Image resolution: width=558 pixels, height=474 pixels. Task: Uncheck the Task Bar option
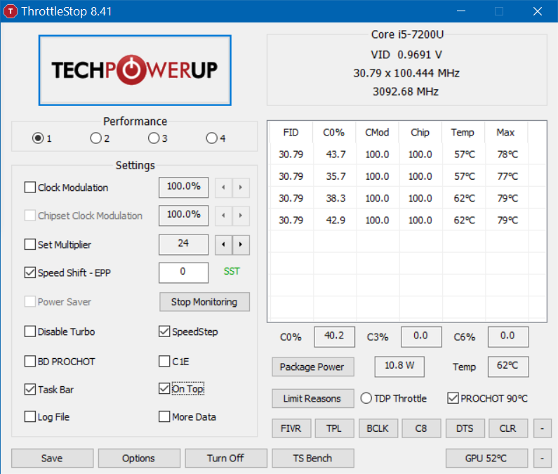coord(30,389)
